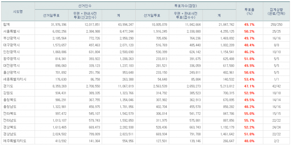Select the 합계 total row label

[6, 24]
